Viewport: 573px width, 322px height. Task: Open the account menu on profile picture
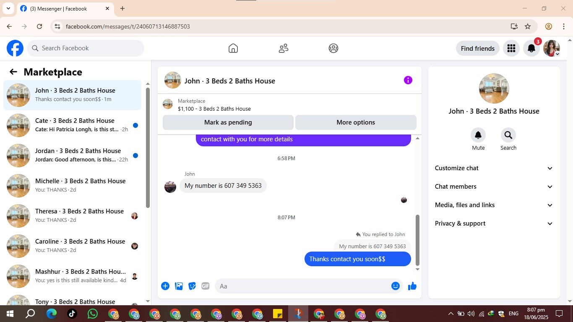point(551,48)
